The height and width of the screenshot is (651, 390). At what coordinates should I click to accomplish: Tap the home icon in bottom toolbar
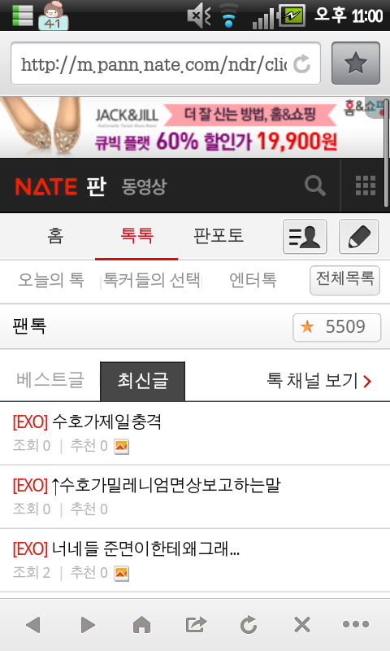(141, 624)
